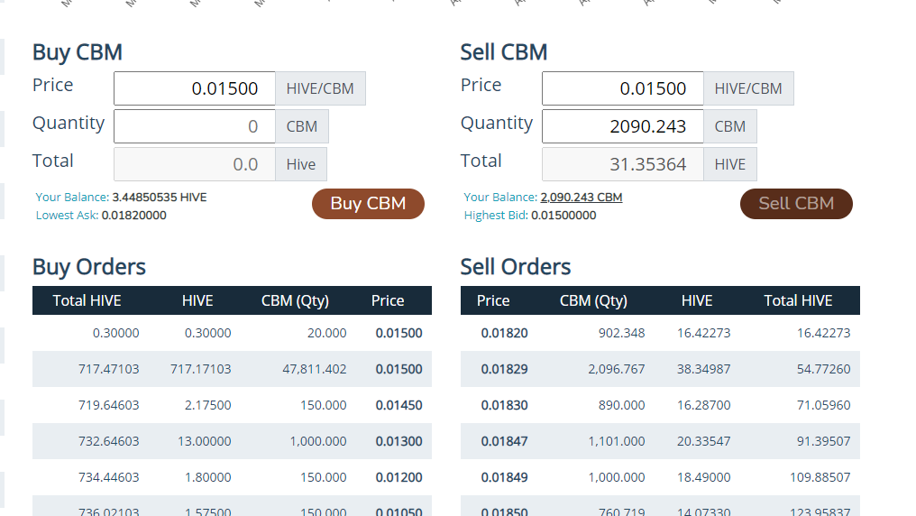
Task: Click the sell order quantity 902.348
Action: (x=621, y=333)
